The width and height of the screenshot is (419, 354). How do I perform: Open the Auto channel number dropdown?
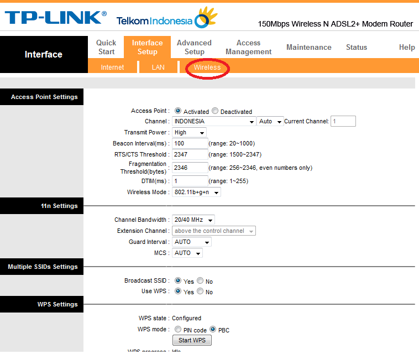[270, 121]
